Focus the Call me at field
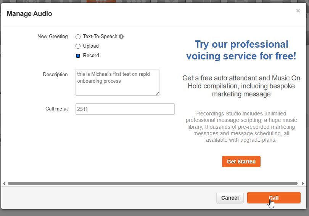309x216 pixels. pos(125,109)
